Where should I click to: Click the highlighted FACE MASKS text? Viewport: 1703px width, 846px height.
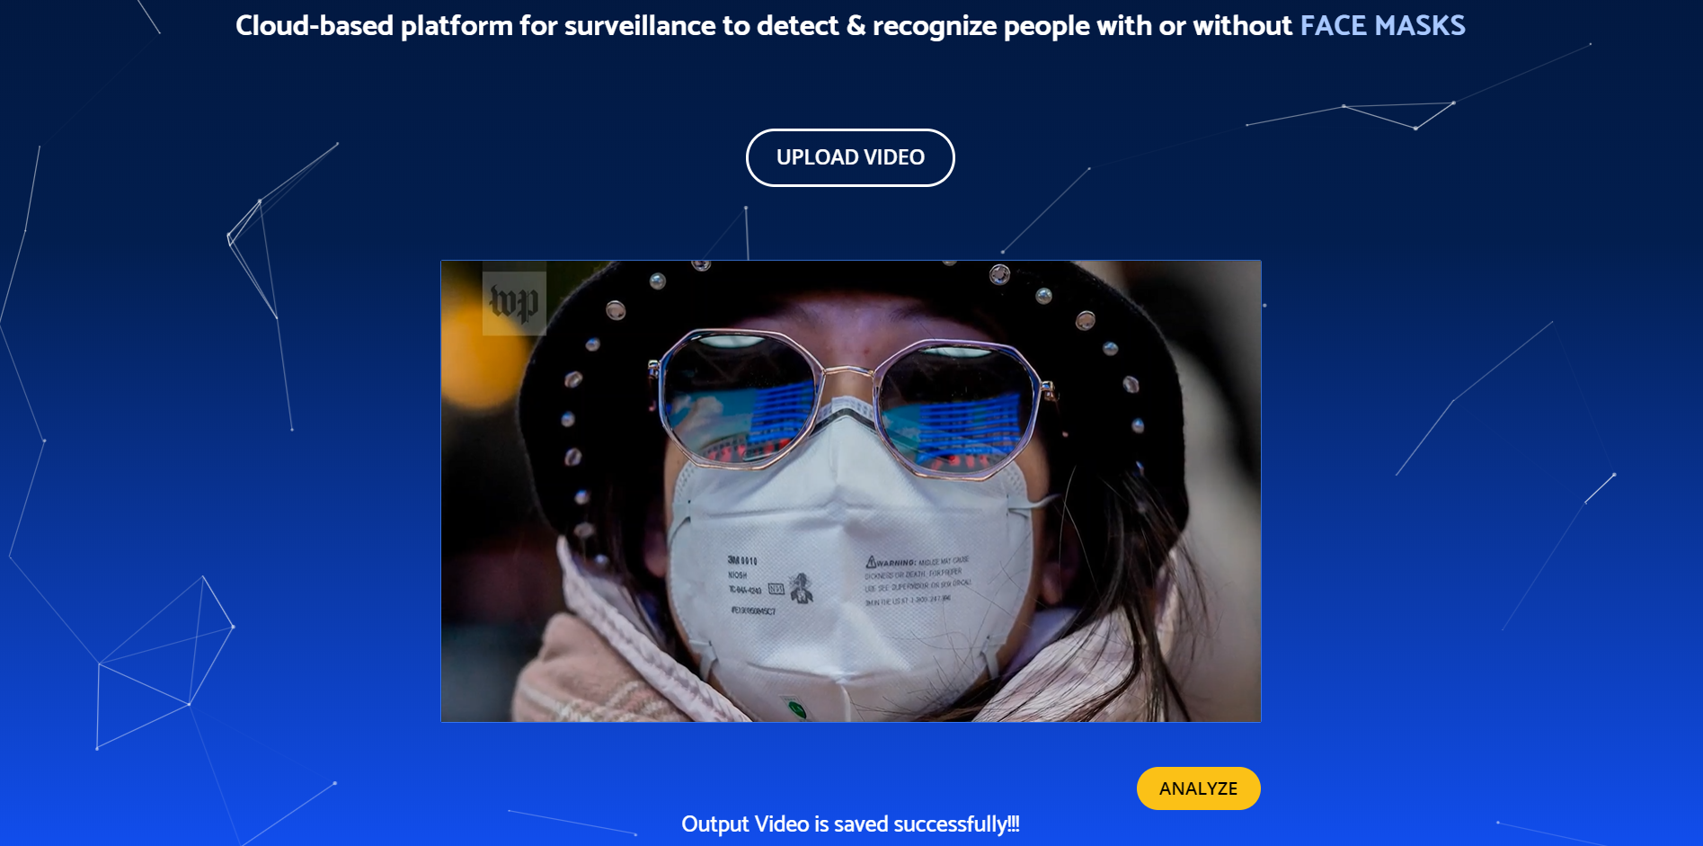[1382, 26]
